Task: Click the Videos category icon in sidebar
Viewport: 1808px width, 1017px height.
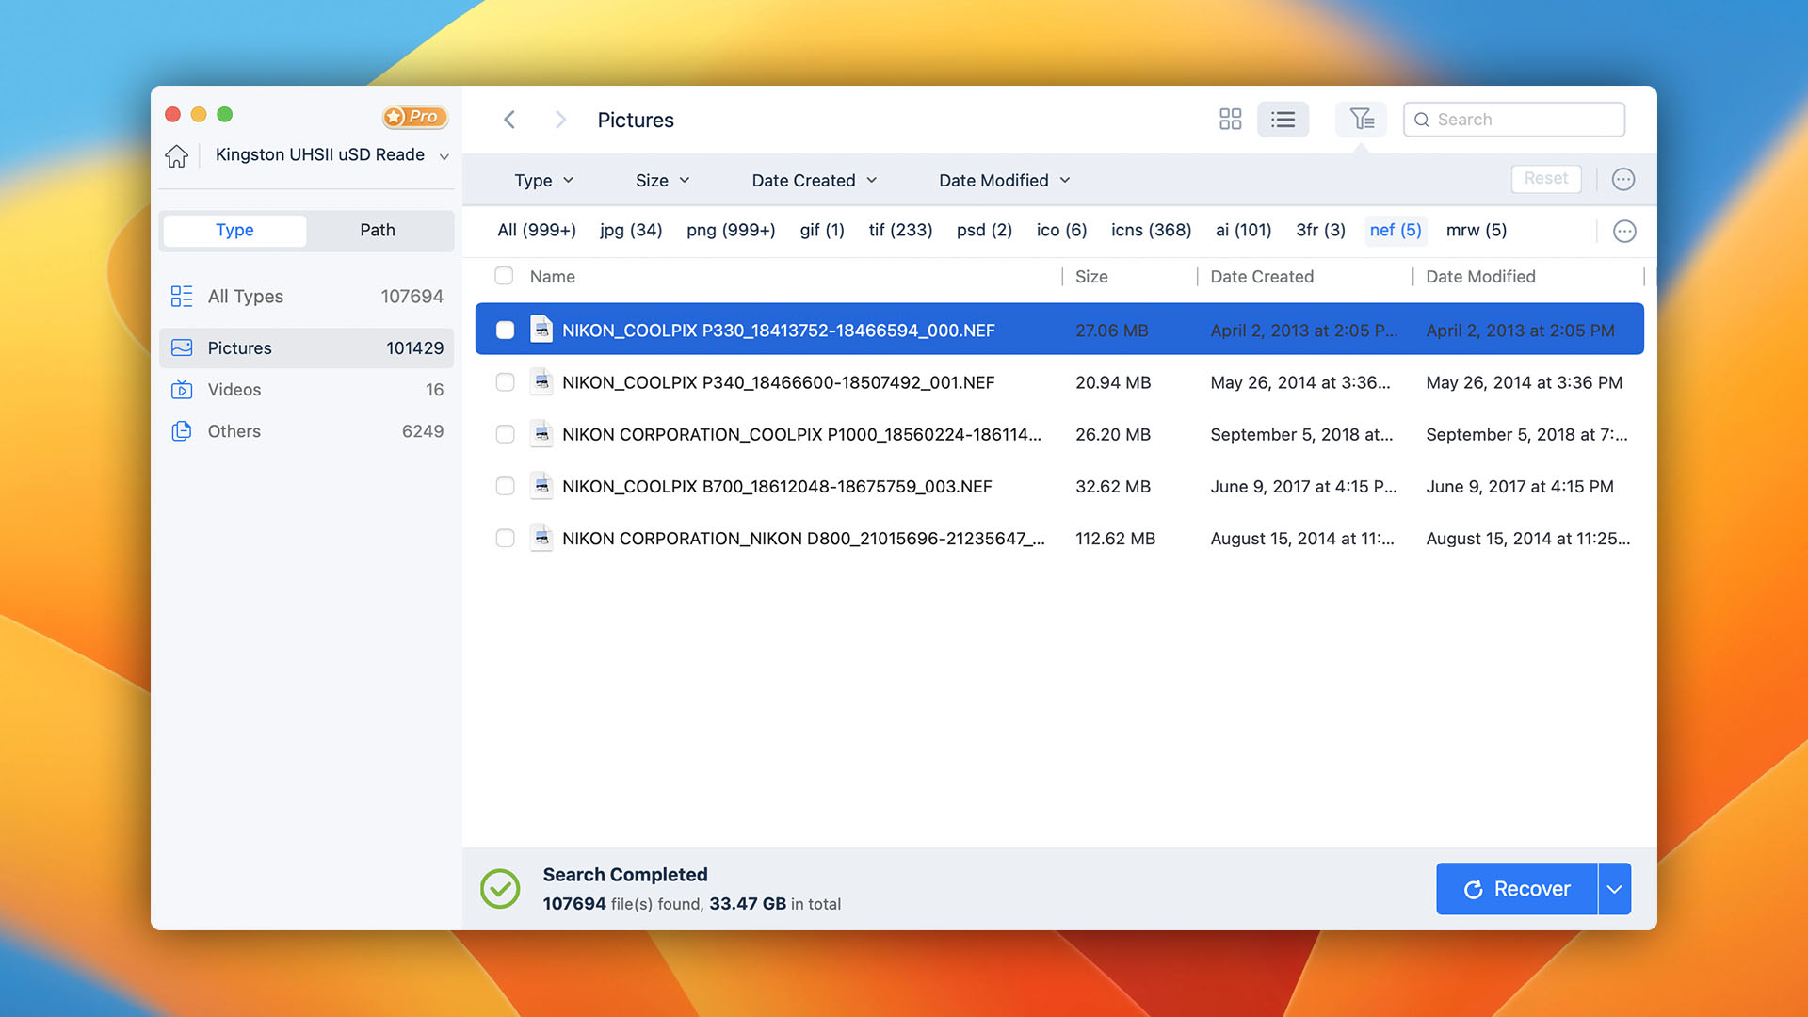Action: 183,389
